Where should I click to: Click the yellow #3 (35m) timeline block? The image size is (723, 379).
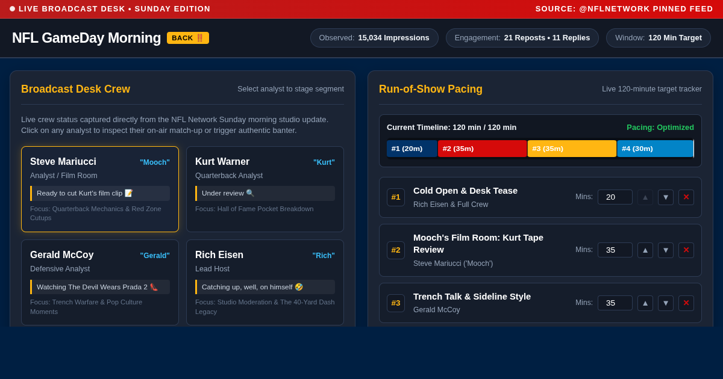pos(572,149)
